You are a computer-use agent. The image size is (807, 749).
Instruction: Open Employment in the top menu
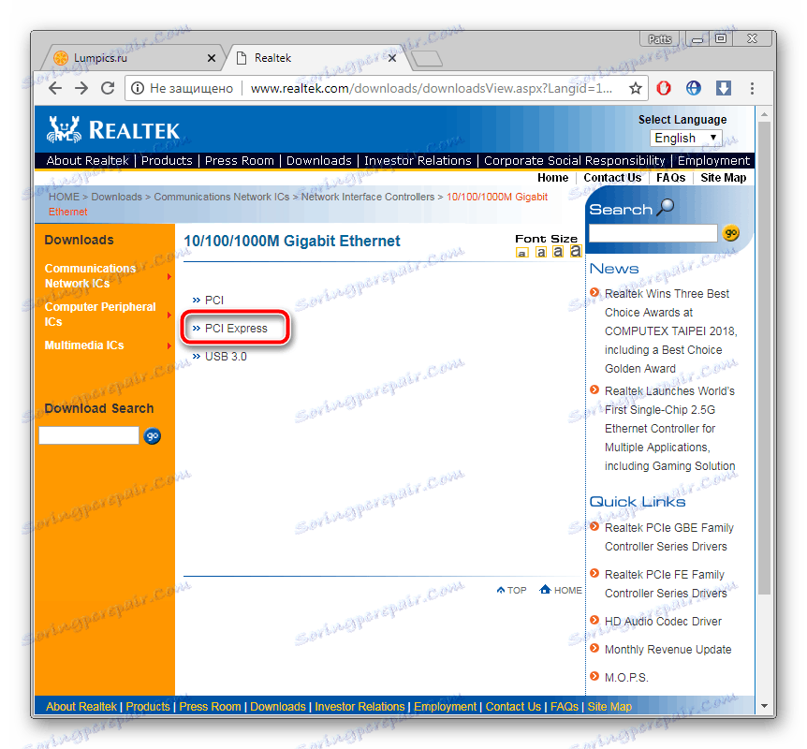coord(713,161)
